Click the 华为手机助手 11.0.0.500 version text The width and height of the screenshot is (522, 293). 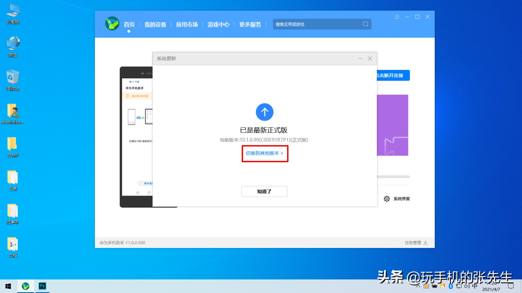tap(122, 243)
